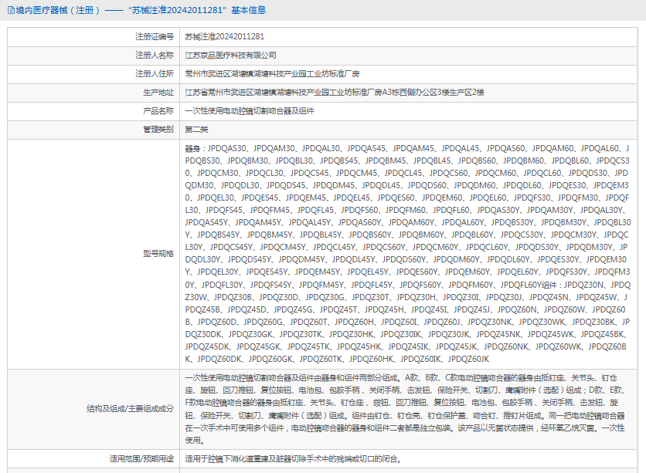Click the header title 境内医疗器械（注册）
Image resolution: width=646 pixels, height=473 pixels.
[58, 10]
